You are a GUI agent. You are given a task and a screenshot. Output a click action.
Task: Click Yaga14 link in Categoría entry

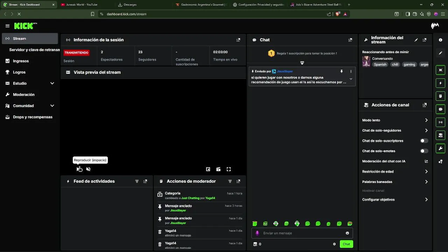[210, 198]
